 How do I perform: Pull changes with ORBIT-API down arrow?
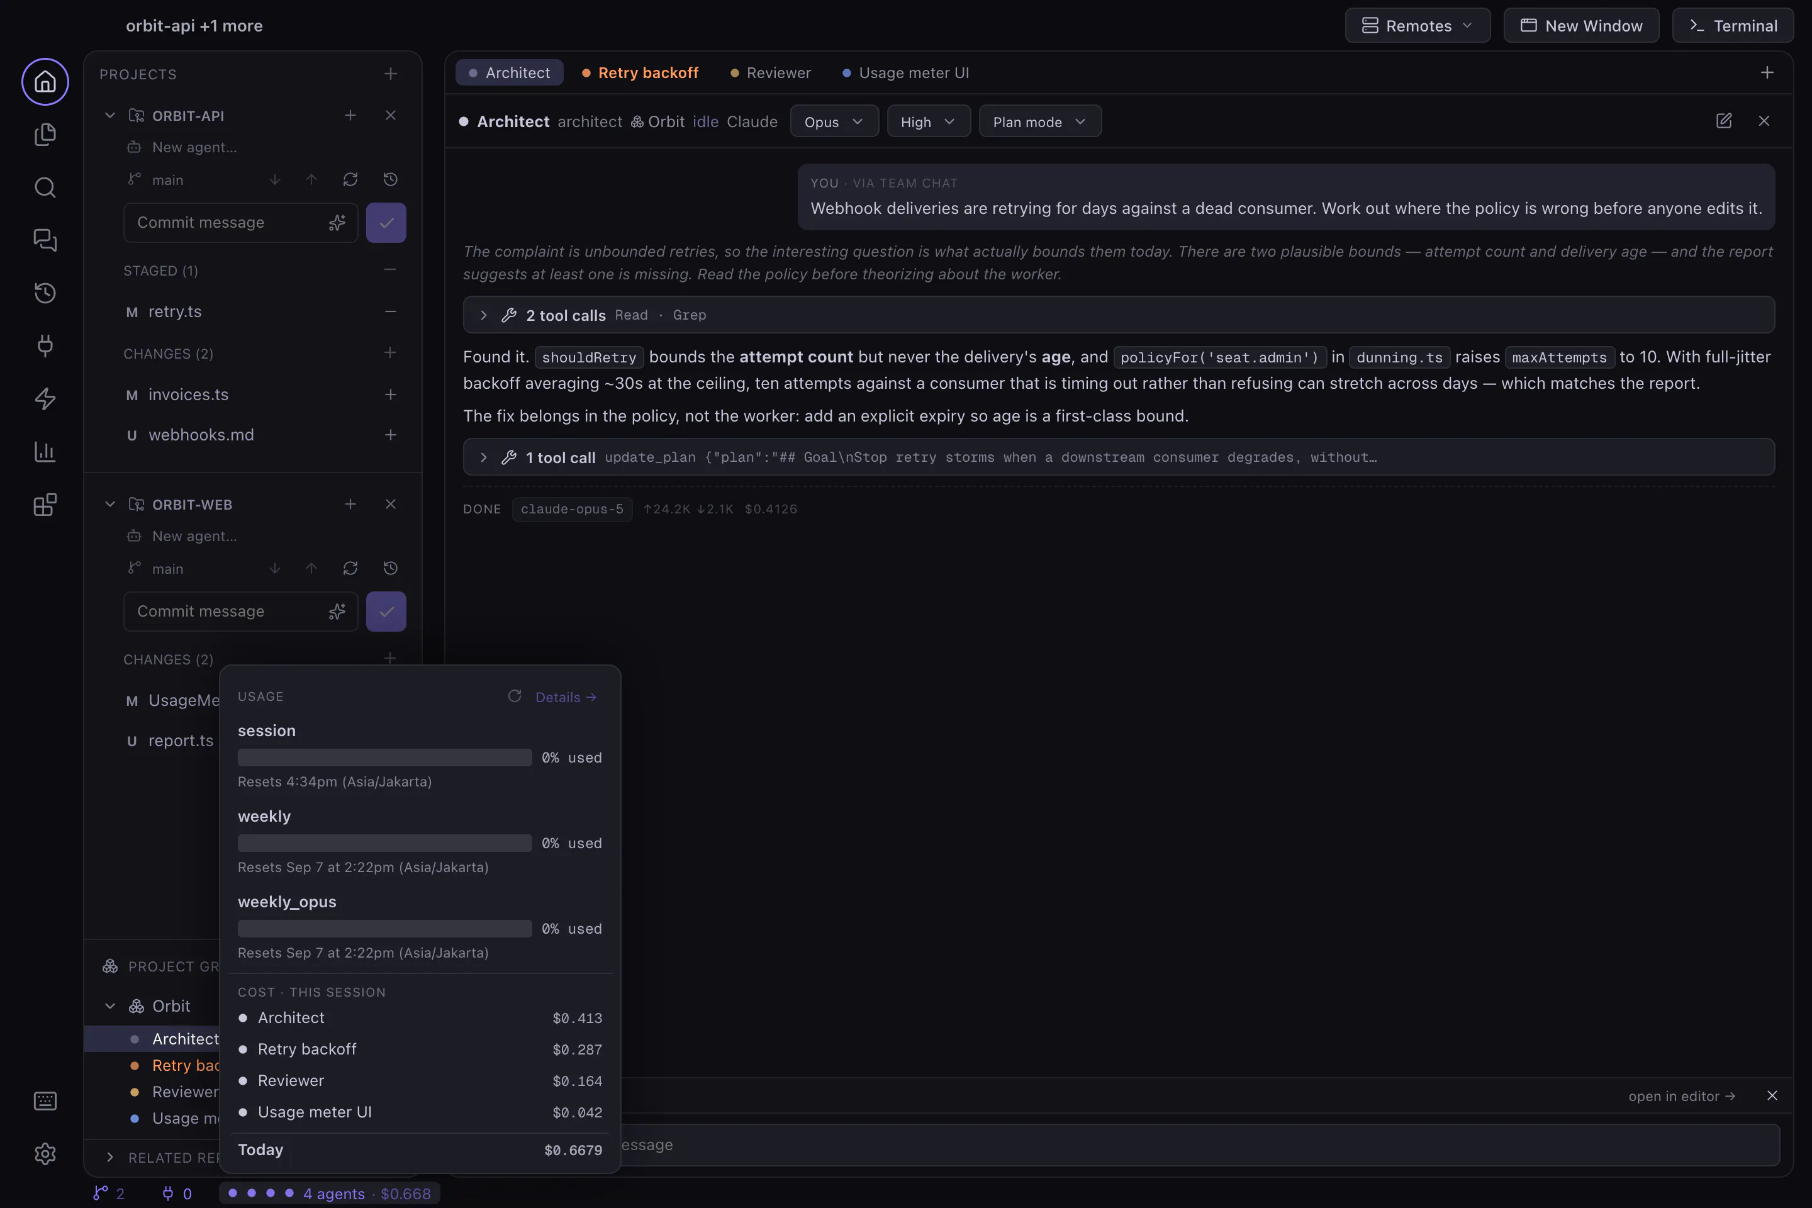pos(275,179)
